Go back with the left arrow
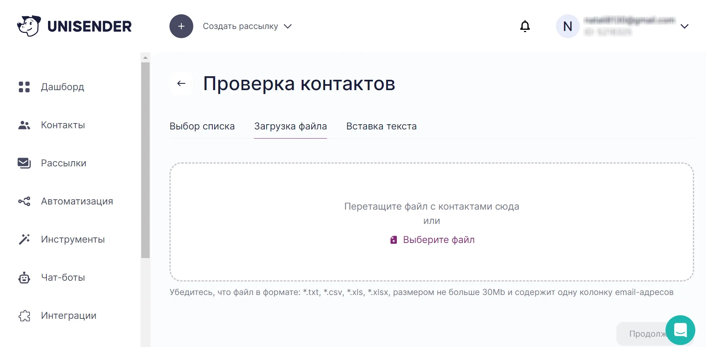706x347 pixels. click(181, 83)
